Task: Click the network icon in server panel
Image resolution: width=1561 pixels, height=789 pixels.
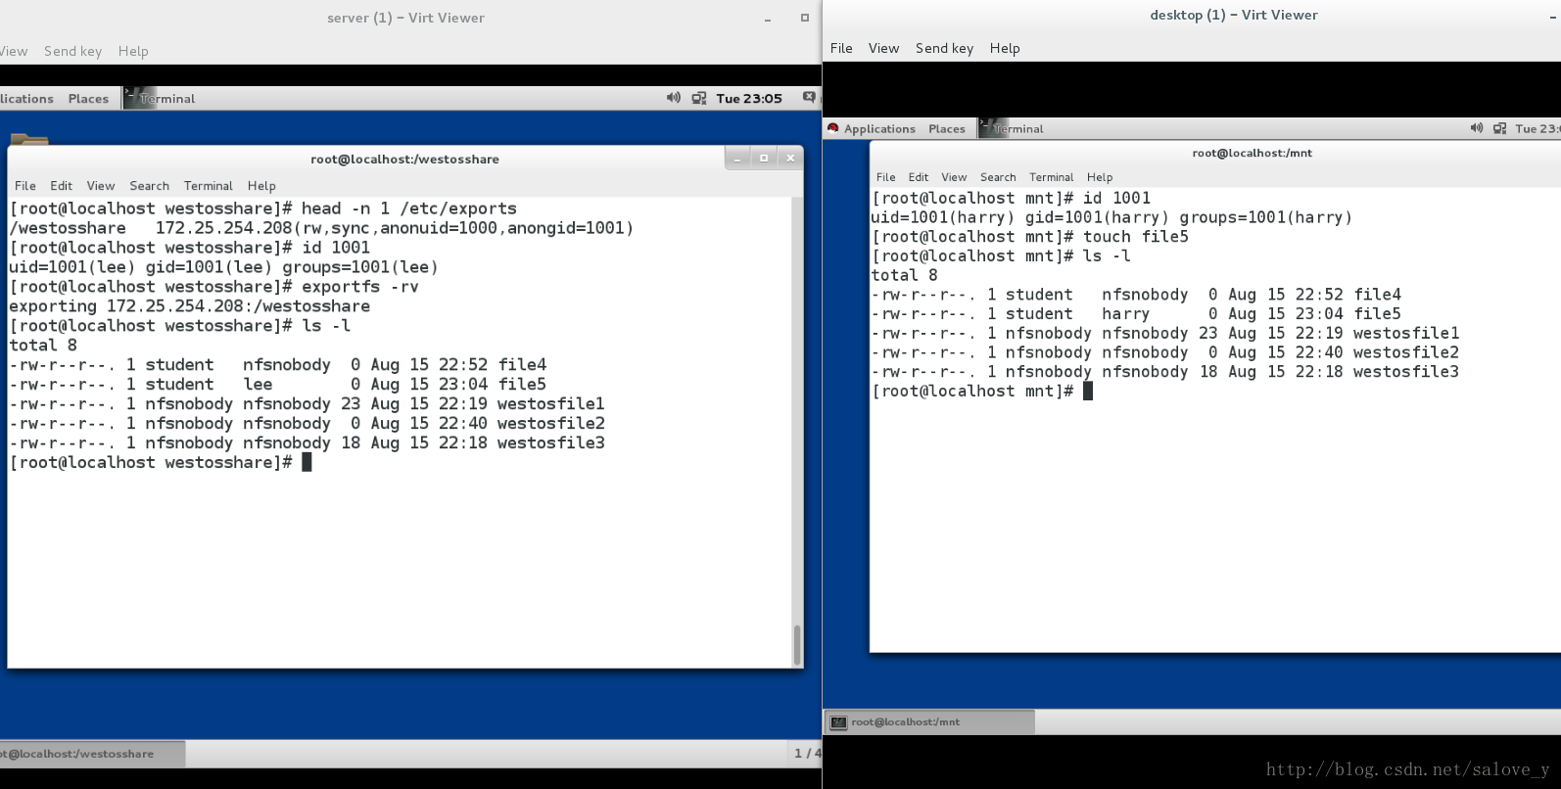Action: click(699, 98)
